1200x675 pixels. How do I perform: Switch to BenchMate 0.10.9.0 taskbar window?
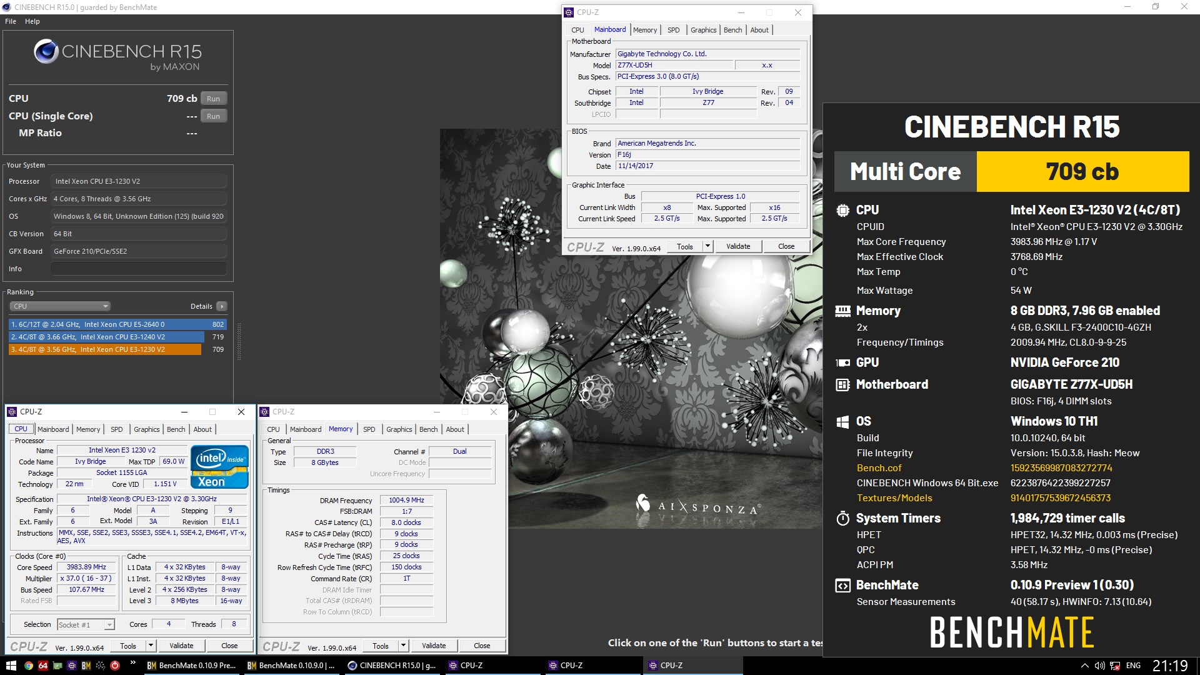(292, 666)
